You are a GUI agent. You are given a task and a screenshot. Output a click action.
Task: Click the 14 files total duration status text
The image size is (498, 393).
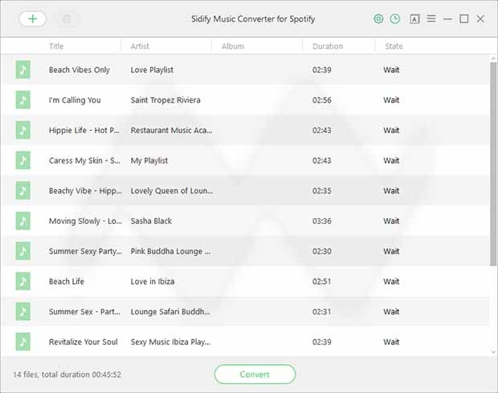(x=67, y=375)
